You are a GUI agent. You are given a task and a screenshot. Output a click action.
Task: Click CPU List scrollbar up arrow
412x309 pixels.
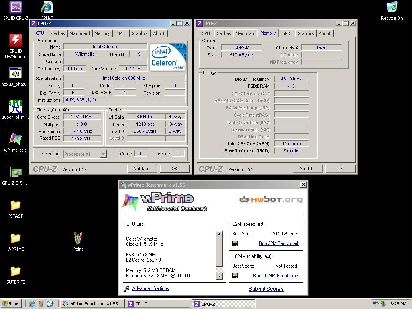coord(220,234)
